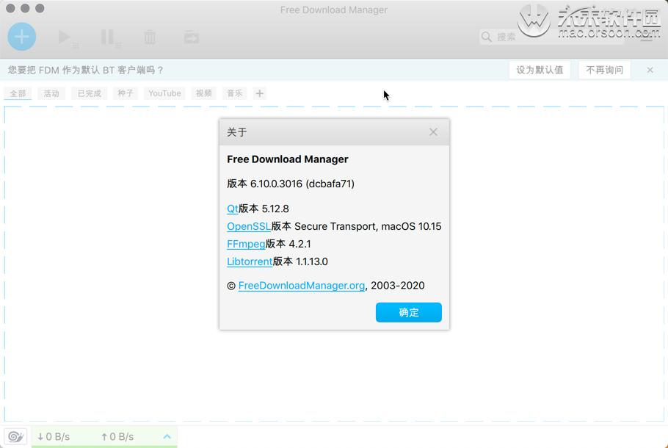This screenshot has height=448, width=668.
Task: Select the 已完成 (Completed) tab
Action: tap(88, 93)
